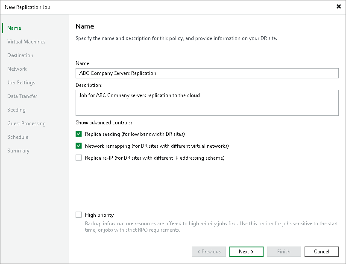Open the Virtual Machines step
Image resolution: width=346 pixels, height=264 pixels.
point(26,42)
